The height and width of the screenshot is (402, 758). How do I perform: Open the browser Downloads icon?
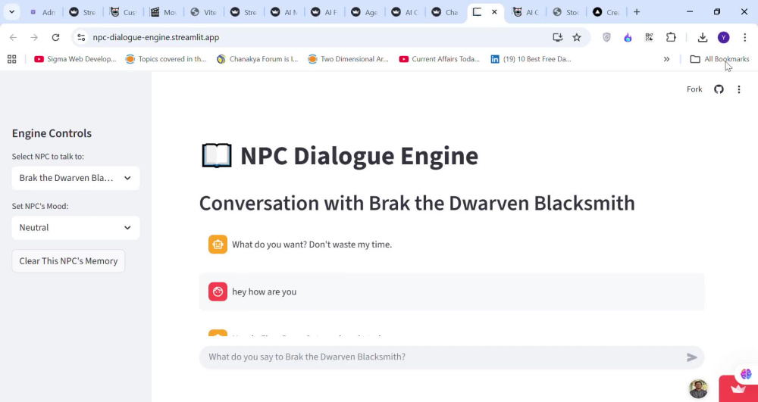[x=703, y=37]
